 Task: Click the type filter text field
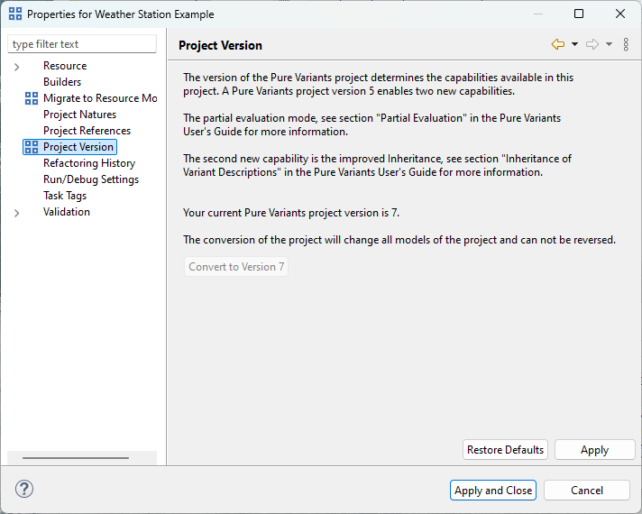coord(82,44)
